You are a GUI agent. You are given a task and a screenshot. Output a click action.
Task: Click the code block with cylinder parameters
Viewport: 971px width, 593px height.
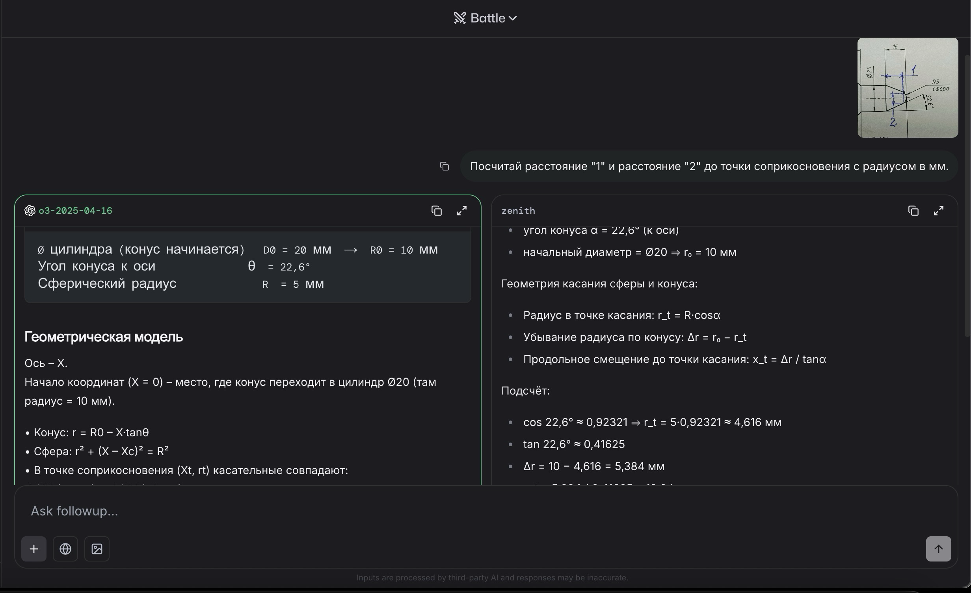click(x=247, y=267)
